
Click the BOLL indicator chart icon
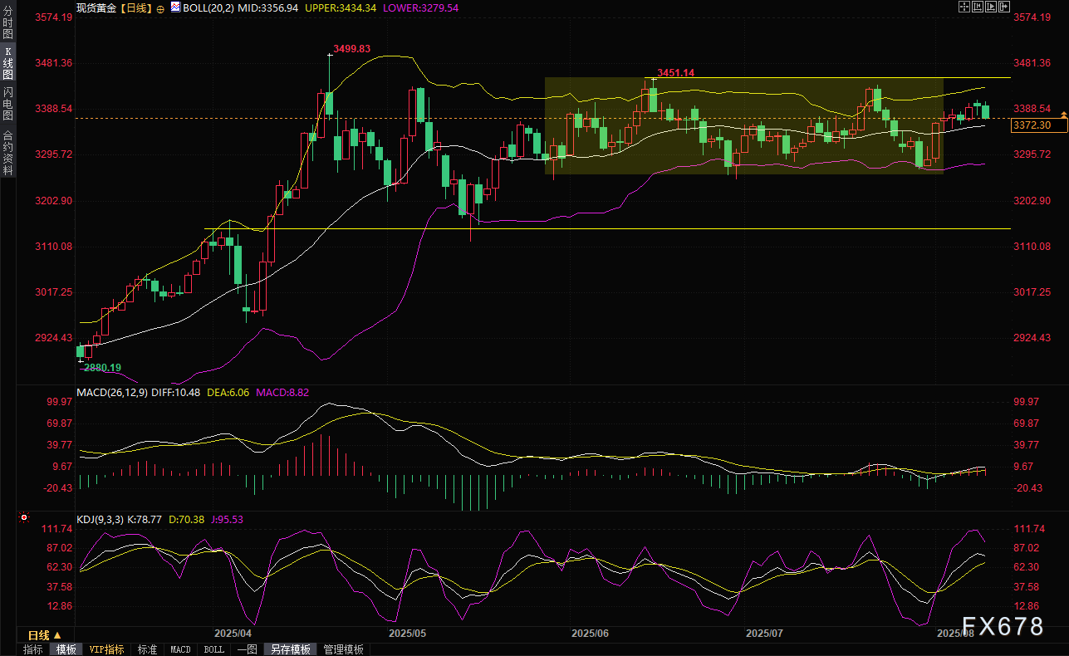[175, 7]
